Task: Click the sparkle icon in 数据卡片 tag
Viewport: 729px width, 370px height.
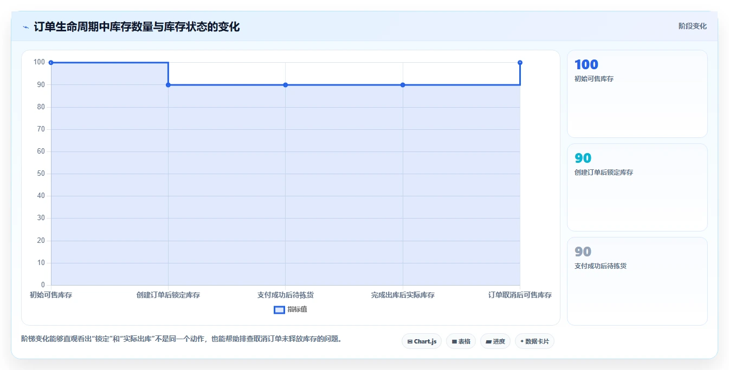Action: (522, 341)
